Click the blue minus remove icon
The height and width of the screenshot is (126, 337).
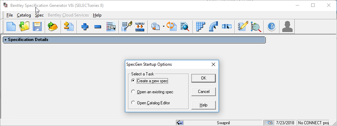point(98,27)
